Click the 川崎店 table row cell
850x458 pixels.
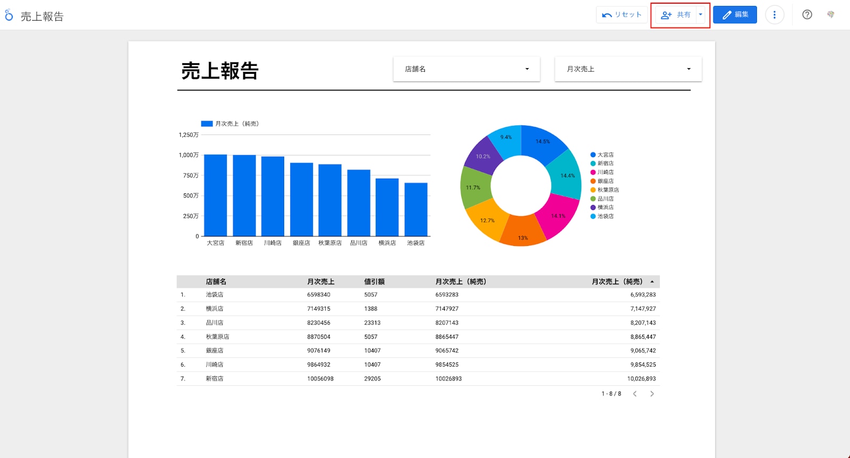215,365
